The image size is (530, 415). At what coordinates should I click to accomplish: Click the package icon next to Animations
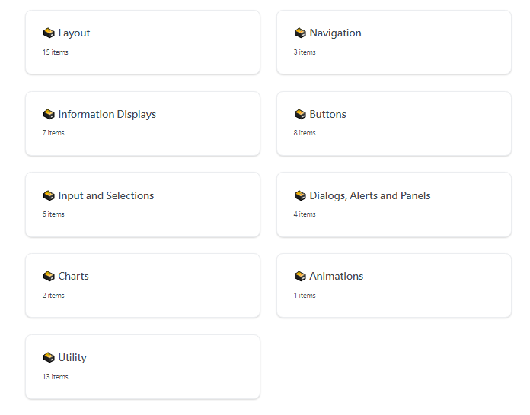coord(300,277)
